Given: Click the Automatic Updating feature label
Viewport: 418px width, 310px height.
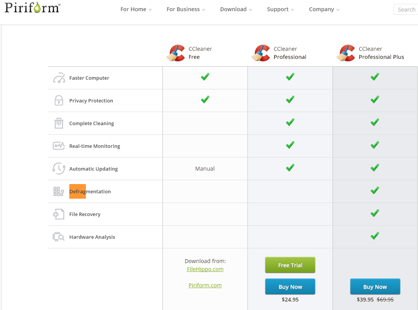Looking at the screenshot, I should click(x=94, y=169).
